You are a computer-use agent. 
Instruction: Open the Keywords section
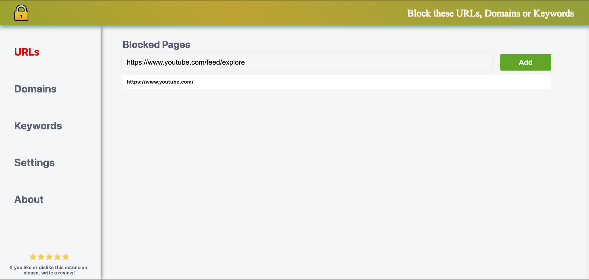click(38, 126)
